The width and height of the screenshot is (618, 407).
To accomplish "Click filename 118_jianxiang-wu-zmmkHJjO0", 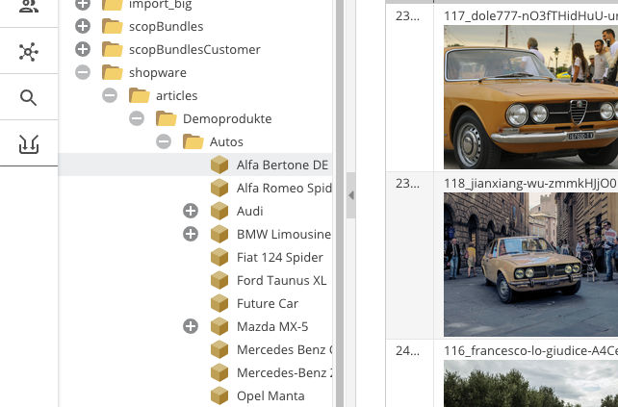I will (530, 184).
